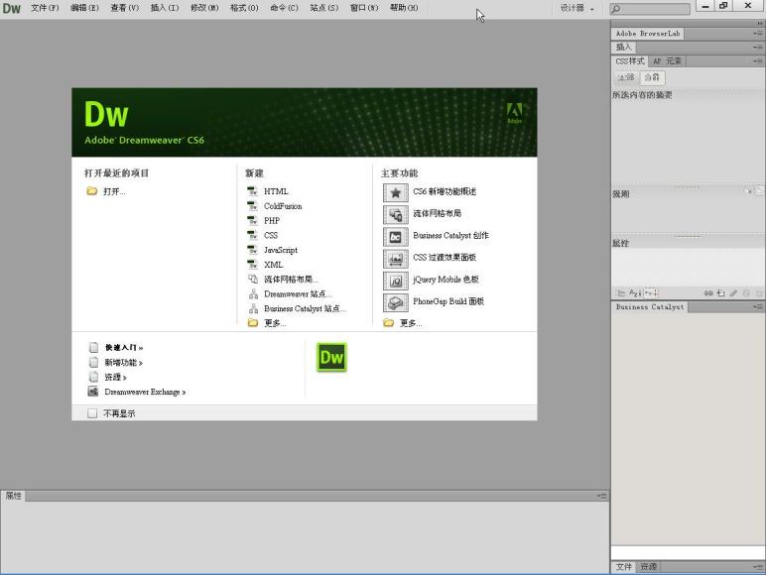Click the Dw application logo in title bar
766x575 pixels.
[11, 8]
